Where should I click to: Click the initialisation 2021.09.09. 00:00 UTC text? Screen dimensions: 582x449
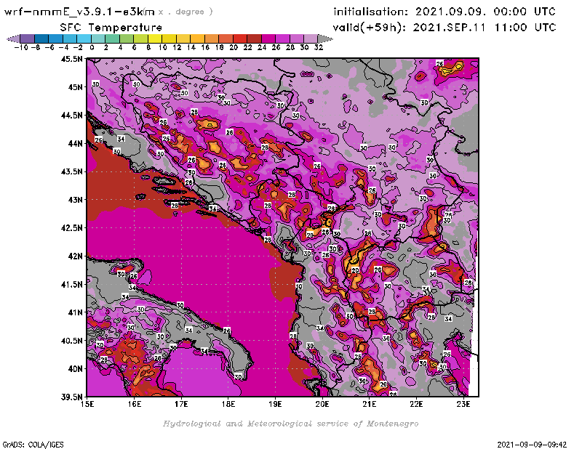tap(445, 12)
